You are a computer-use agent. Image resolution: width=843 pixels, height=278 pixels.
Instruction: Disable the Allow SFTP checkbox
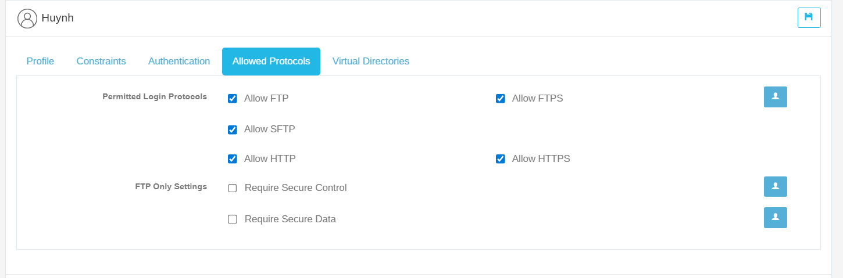pyautogui.click(x=233, y=129)
